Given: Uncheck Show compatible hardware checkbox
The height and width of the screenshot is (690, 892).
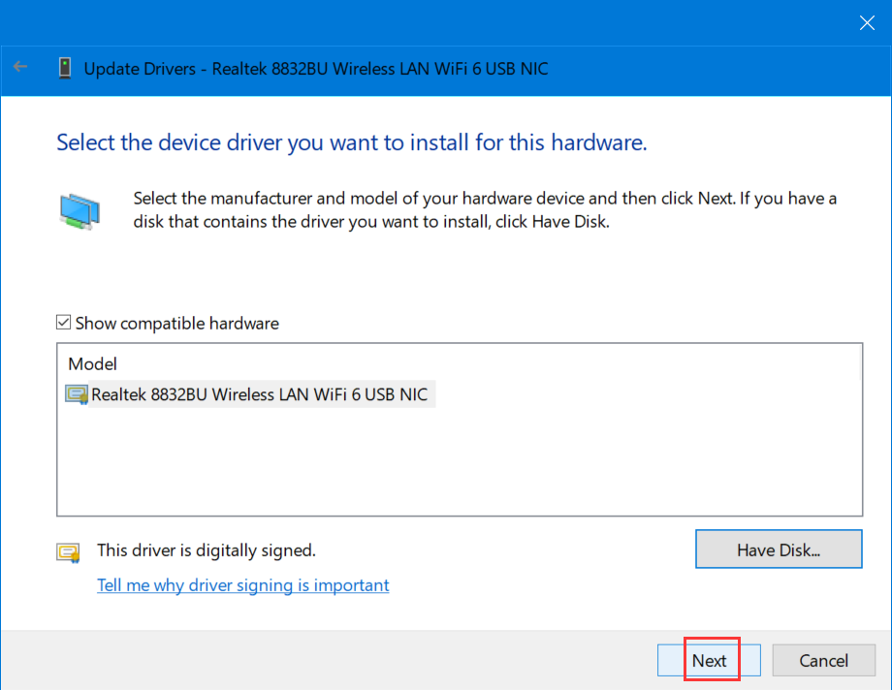Looking at the screenshot, I should pos(63,323).
